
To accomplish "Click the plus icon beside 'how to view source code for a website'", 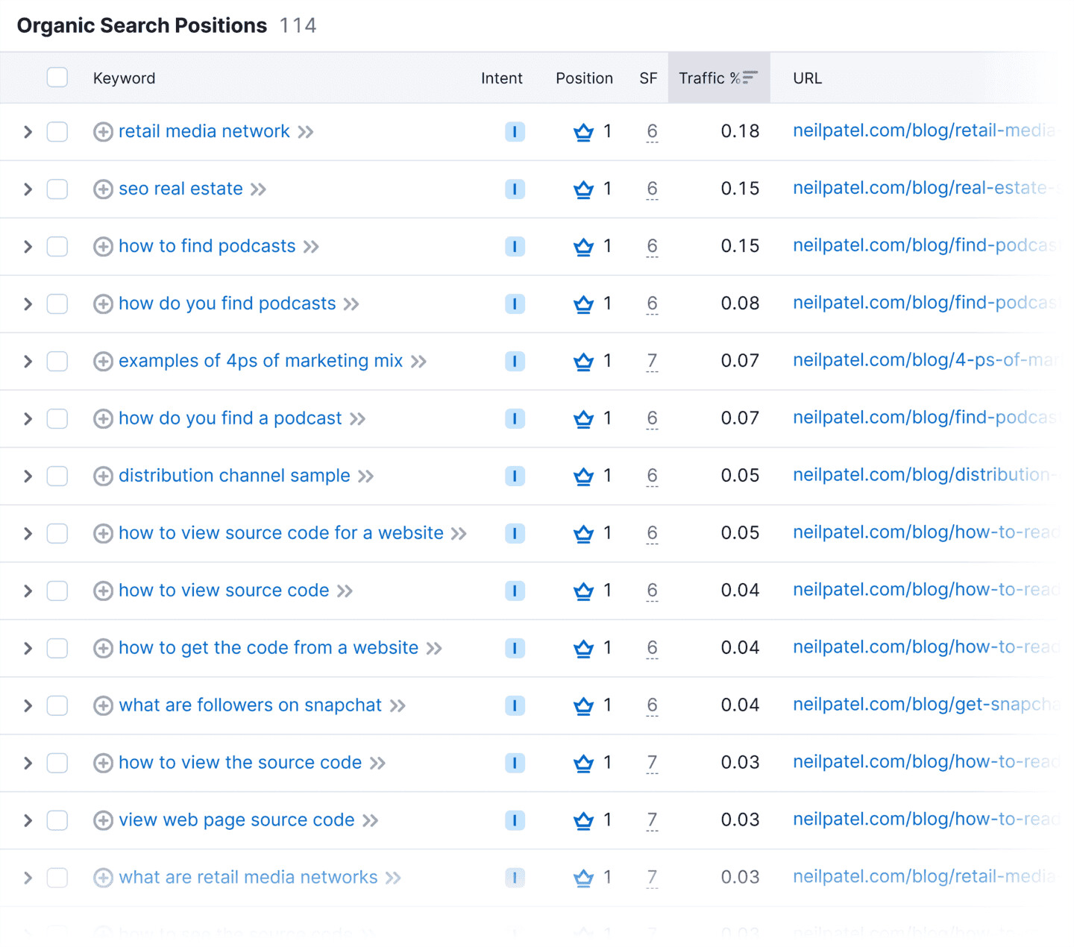I will point(103,534).
